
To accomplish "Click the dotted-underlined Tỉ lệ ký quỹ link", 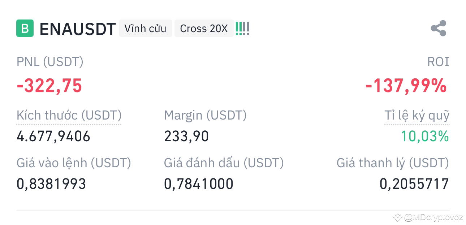I will click(x=417, y=115).
